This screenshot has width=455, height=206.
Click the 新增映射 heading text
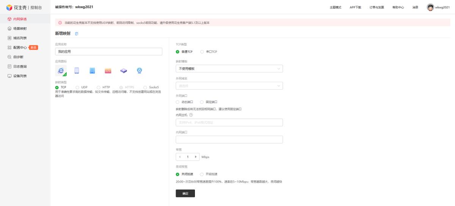coord(63,34)
